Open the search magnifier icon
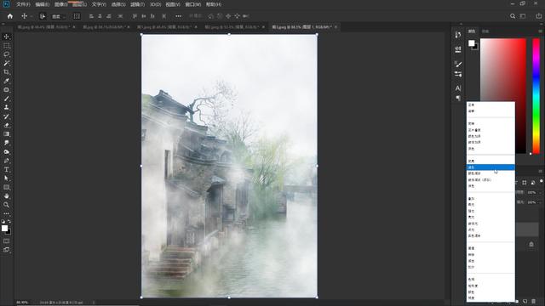This screenshot has height=306, width=545. click(513, 16)
